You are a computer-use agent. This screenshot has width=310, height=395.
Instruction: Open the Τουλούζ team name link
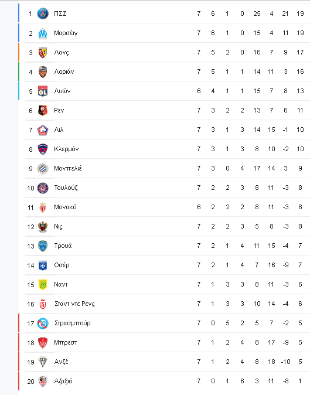[x=66, y=188]
